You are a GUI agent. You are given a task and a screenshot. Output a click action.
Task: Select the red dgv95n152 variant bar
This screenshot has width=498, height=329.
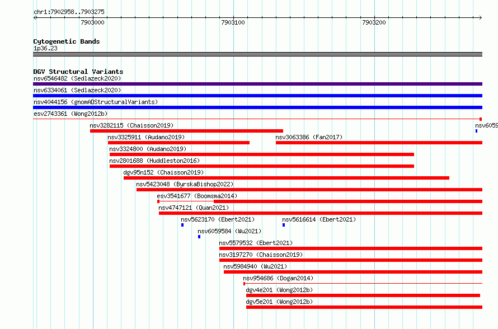[286, 178]
